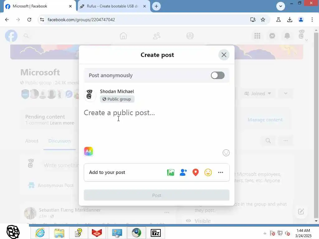Click the new message compose icon
319x239 pixels.
click(301, 212)
